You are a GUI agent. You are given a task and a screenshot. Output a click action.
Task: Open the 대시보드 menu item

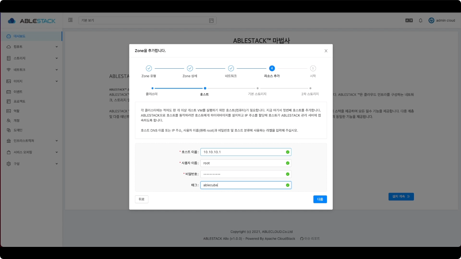pyautogui.click(x=31, y=36)
